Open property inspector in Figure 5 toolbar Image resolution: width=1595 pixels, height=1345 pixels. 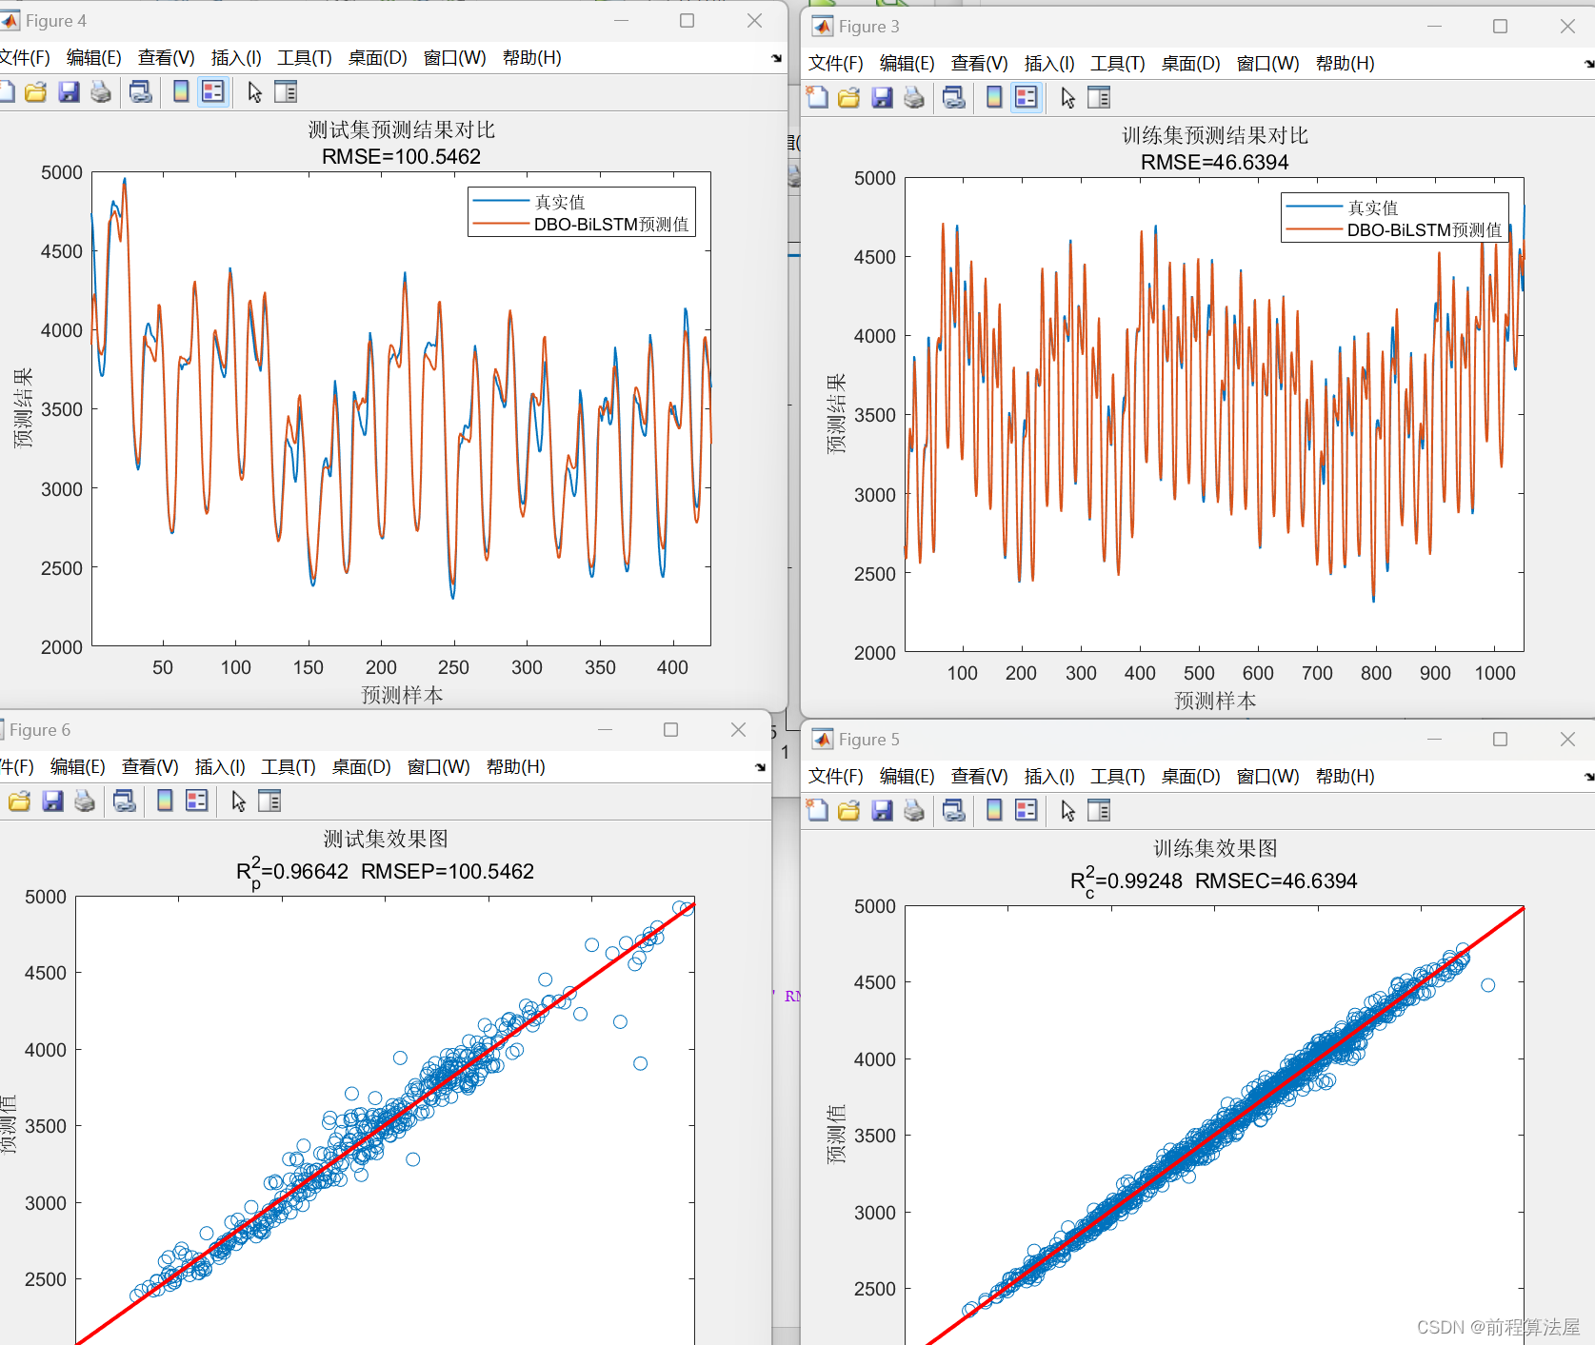click(1099, 811)
